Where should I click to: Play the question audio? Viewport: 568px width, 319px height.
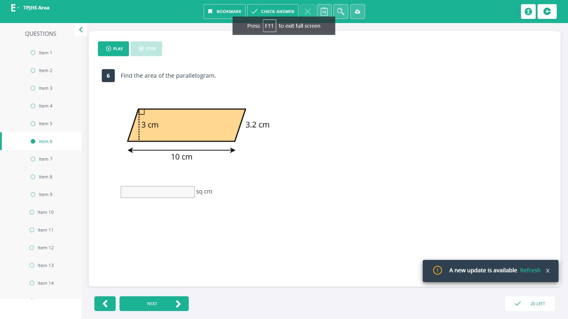(x=113, y=49)
